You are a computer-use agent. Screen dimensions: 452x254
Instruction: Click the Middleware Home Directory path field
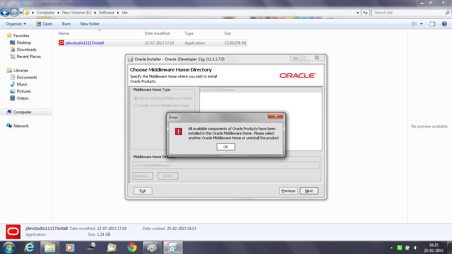(x=226, y=165)
